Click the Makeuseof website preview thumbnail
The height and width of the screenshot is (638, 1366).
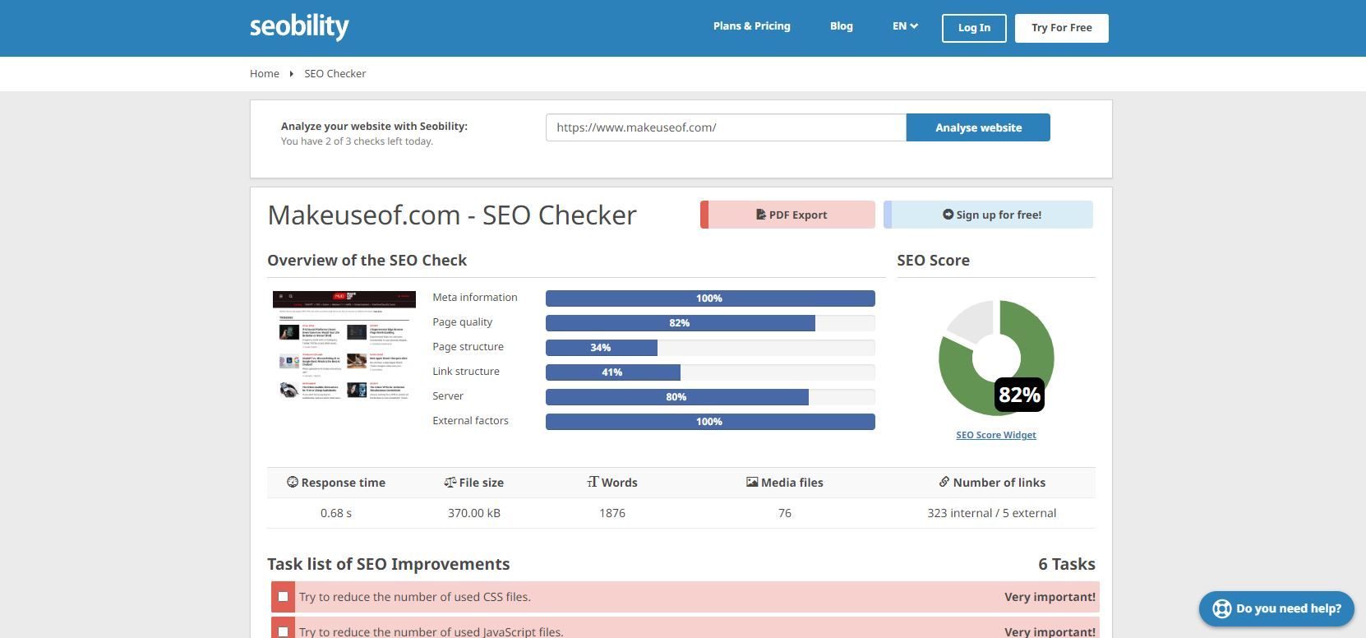tap(344, 346)
